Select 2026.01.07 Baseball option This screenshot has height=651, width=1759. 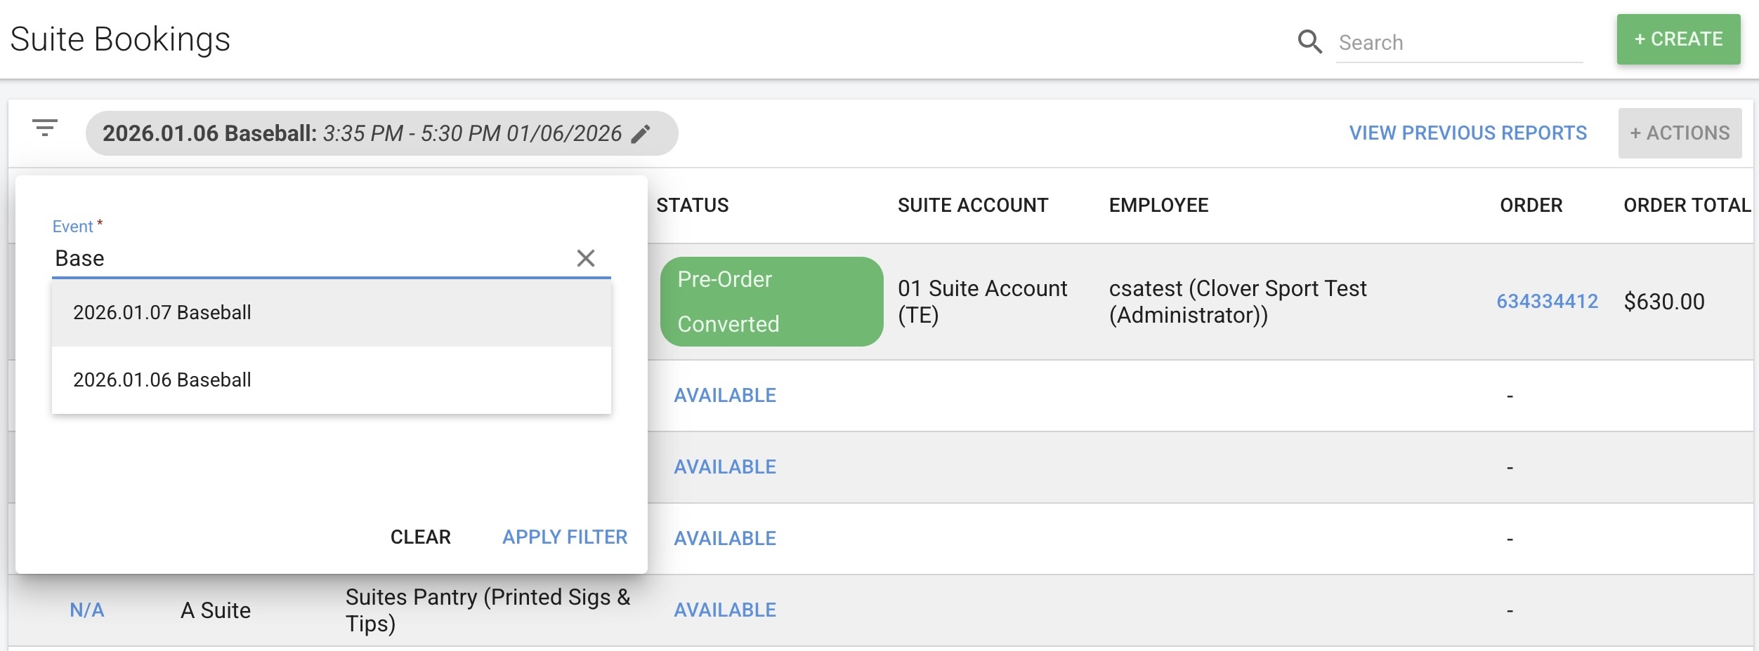(332, 312)
